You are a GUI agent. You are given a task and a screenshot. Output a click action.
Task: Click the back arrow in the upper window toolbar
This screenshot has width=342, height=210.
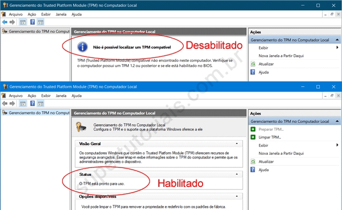(5, 23)
